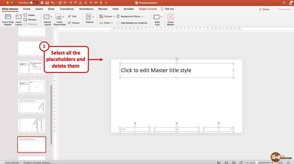Insert a new Slide Master

8,20
